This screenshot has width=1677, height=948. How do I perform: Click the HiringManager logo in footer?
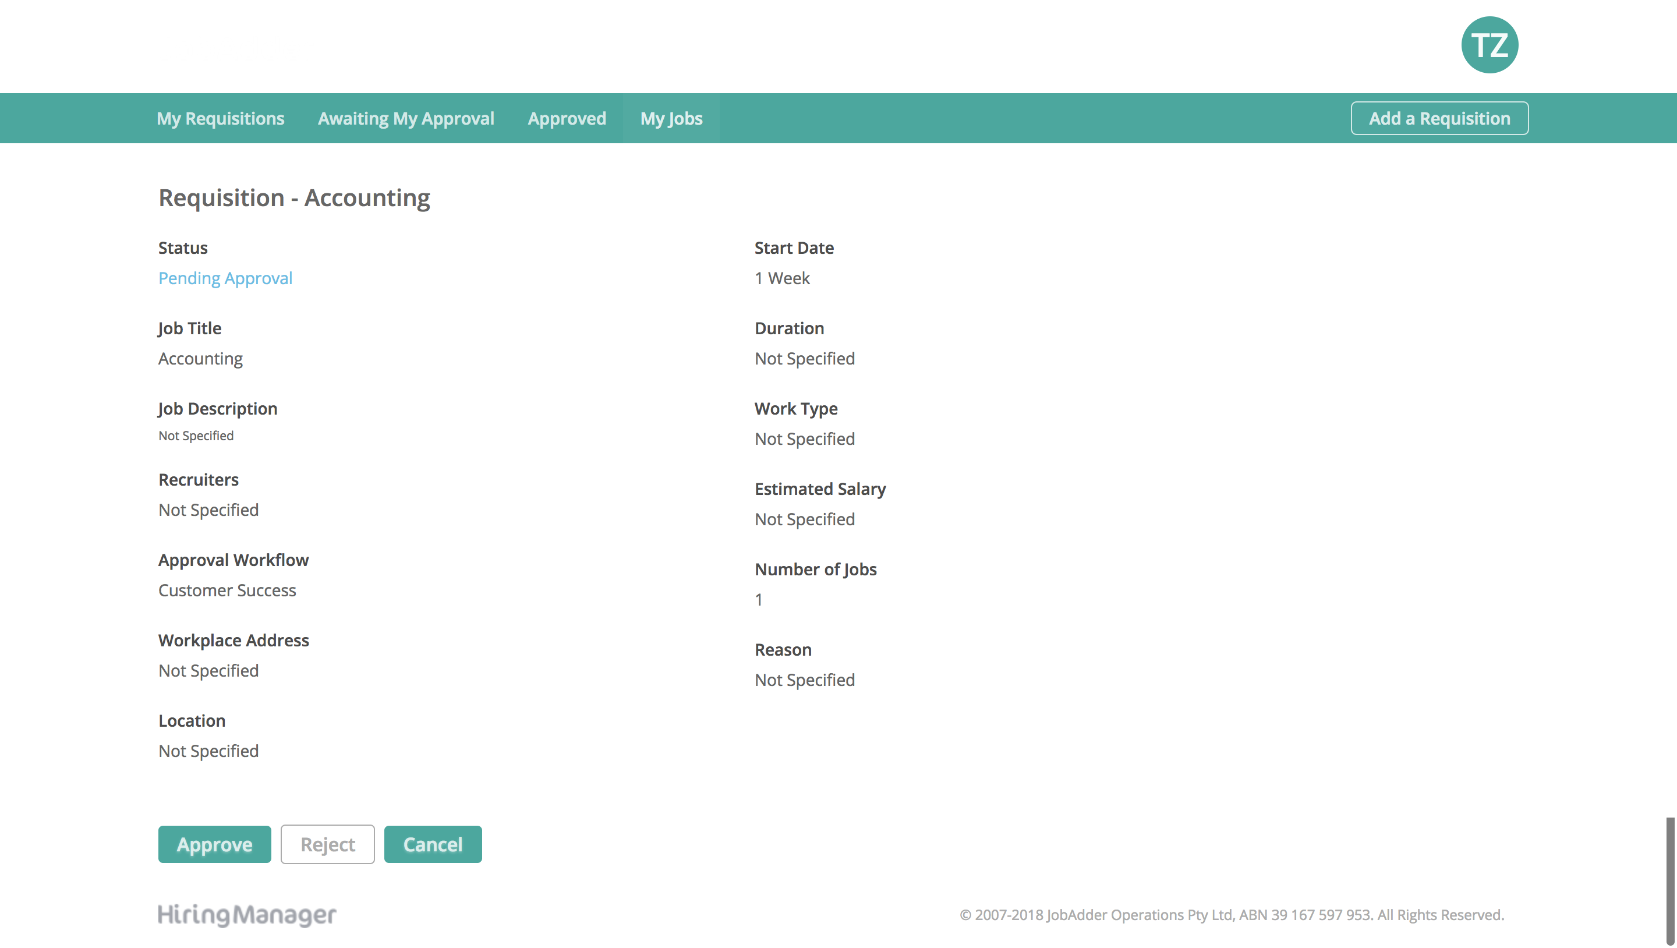(247, 914)
